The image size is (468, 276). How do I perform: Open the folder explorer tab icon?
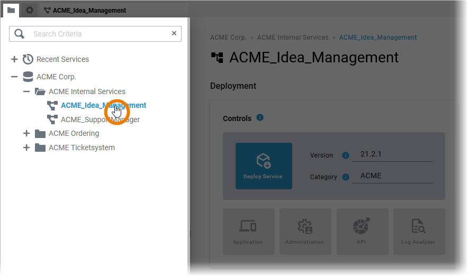point(11,10)
